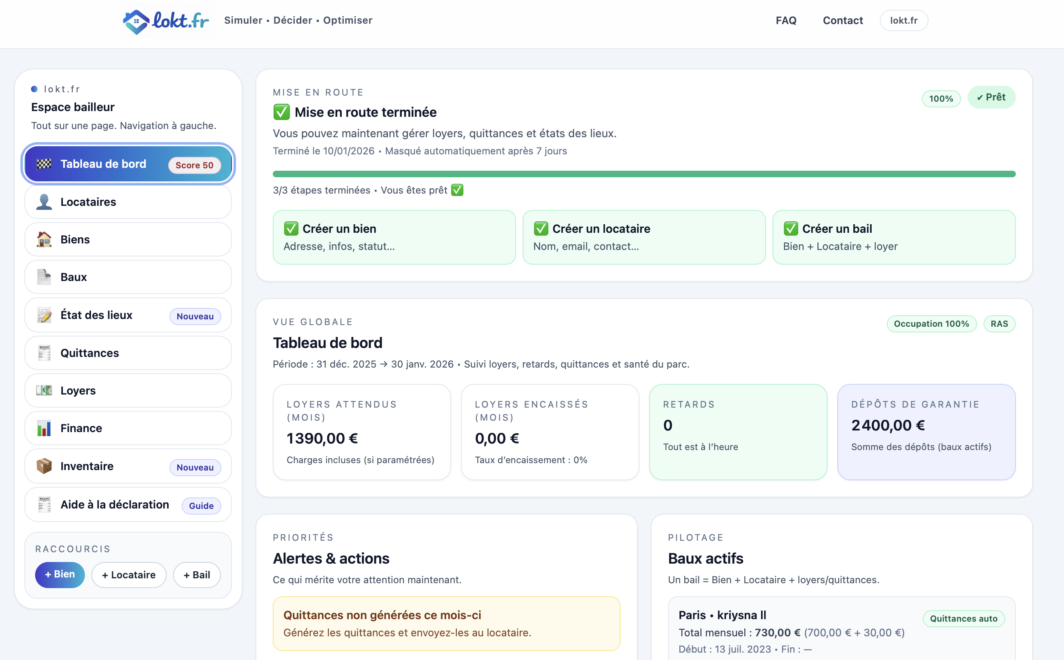Image resolution: width=1064 pixels, height=660 pixels.
Task: Click the checkmark on Créer un bail
Action: 791,229
